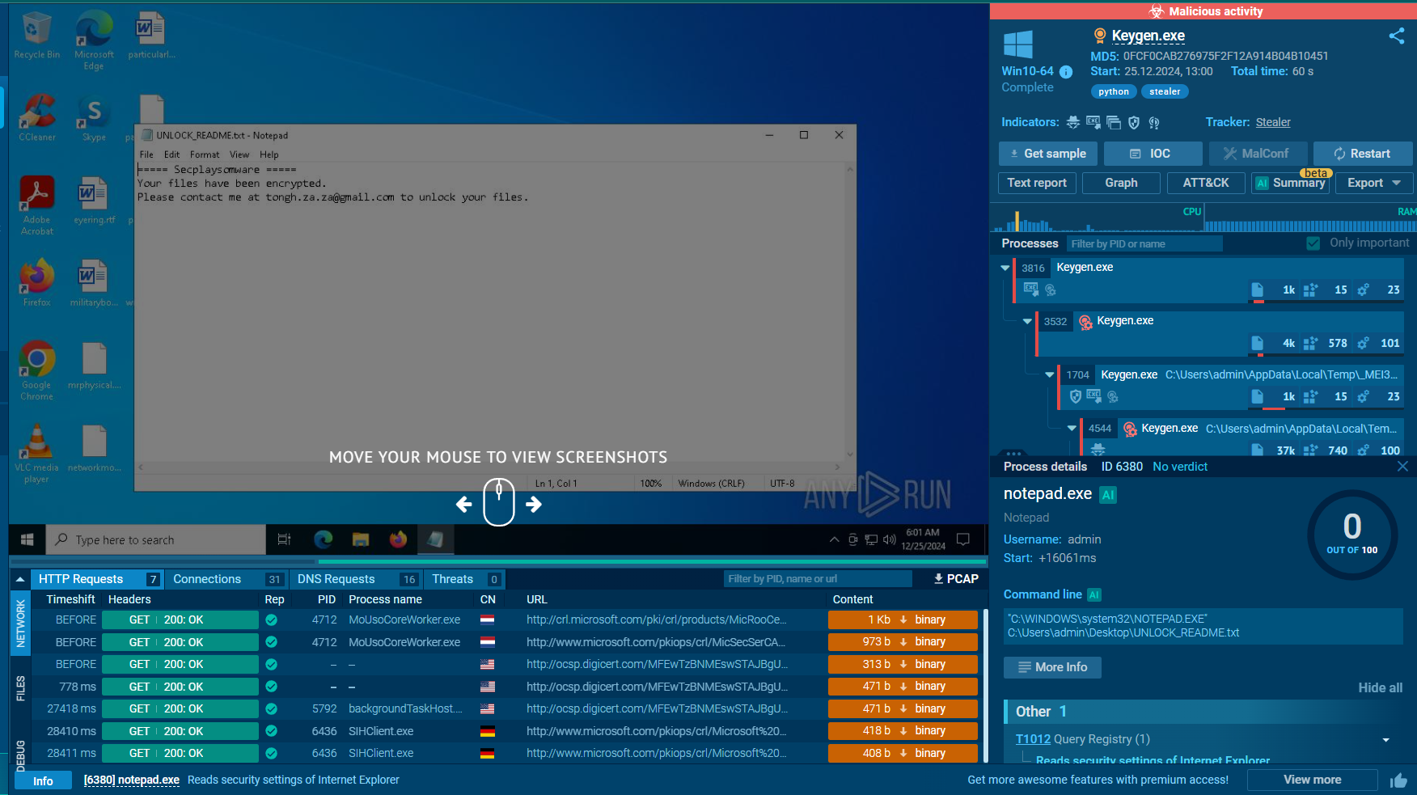Image resolution: width=1417 pixels, height=795 pixels.
Task: Open the ATT&CK matrix button
Action: point(1205,183)
